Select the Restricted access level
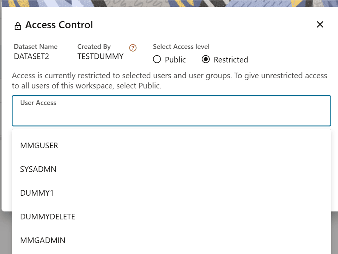This screenshot has width=338, height=254. [x=205, y=59]
